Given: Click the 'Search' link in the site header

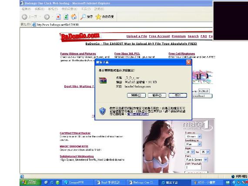Looking at the screenshot, I should tap(193, 37).
